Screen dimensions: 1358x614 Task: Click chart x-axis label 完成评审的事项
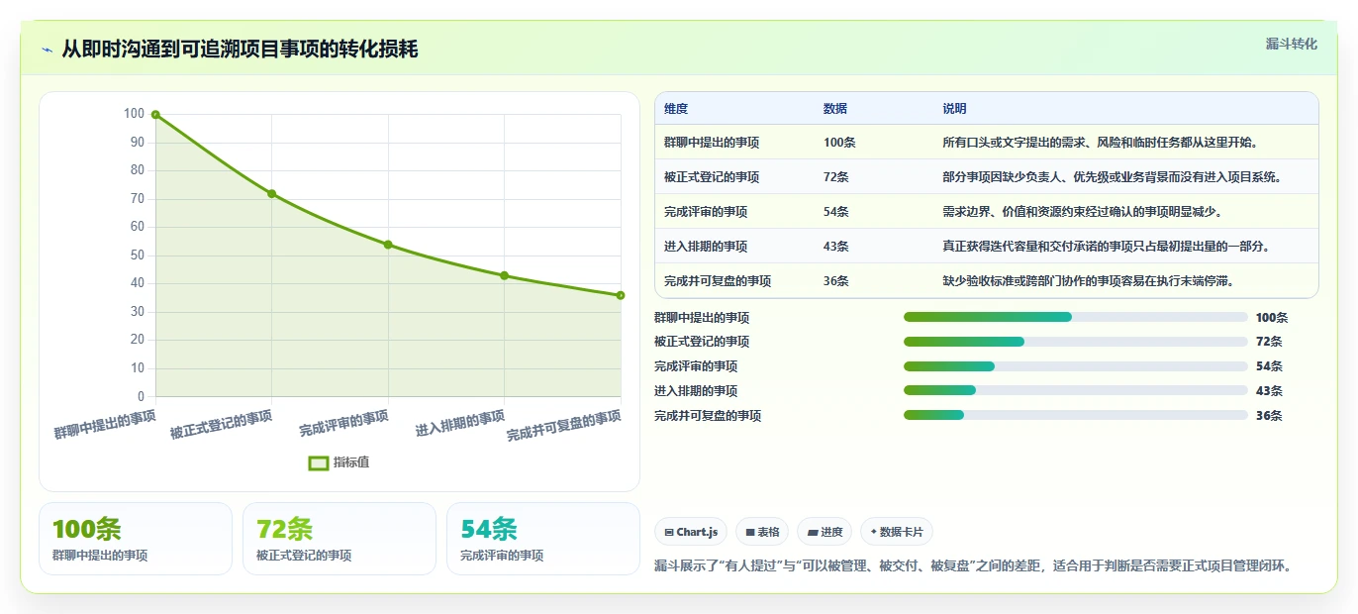point(343,424)
